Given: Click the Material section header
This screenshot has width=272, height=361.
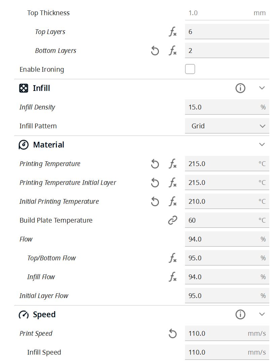Looking at the screenshot, I should click(x=48, y=145).
